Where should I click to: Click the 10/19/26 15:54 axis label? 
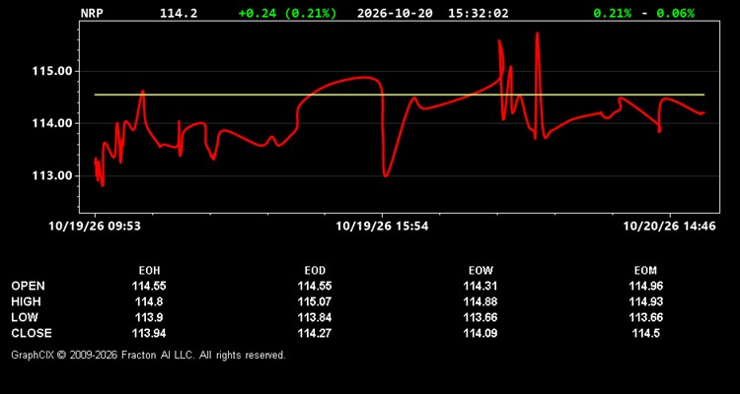coord(382,227)
